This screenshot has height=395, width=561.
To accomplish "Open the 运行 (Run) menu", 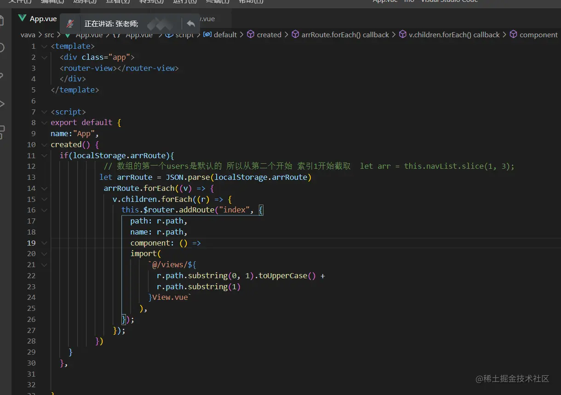I will (x=184, y=1).
